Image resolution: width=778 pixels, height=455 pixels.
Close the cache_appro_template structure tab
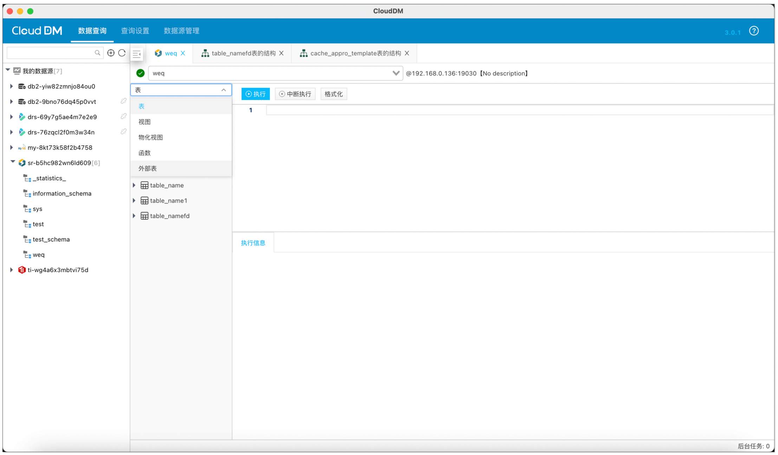pyautogui.click(x=407, y=53)
